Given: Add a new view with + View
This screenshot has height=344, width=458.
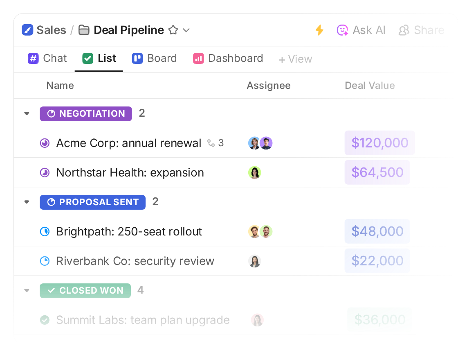Looking at the screenshot, I should pos(295,59).
